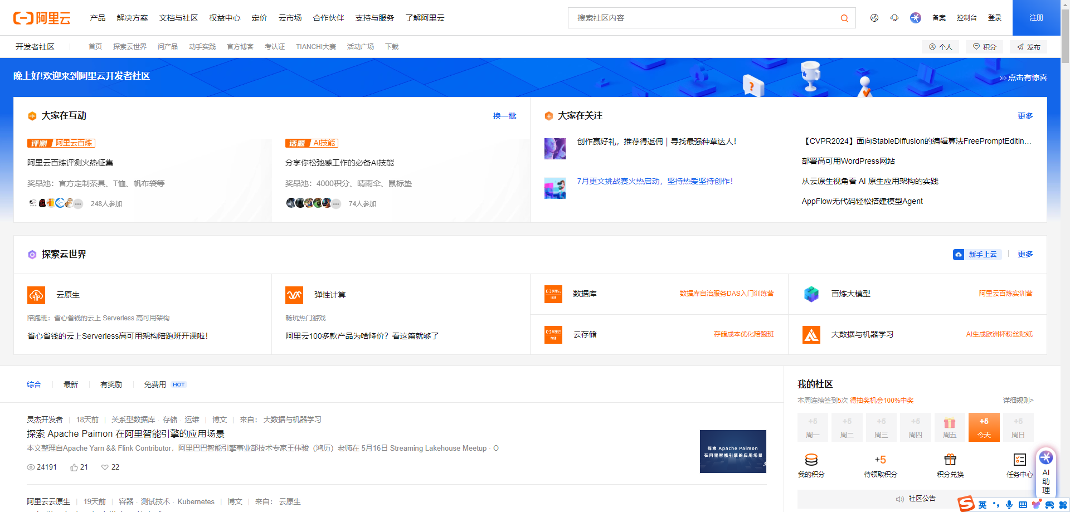1070x512 pixels.
Task: Click the 7月更文挑战赛 thumbnail image
Action: coord(555,188)
